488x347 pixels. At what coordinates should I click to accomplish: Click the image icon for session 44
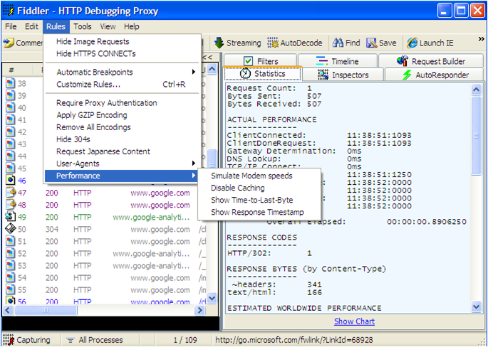pyautogui.click(x=11, y=156)
